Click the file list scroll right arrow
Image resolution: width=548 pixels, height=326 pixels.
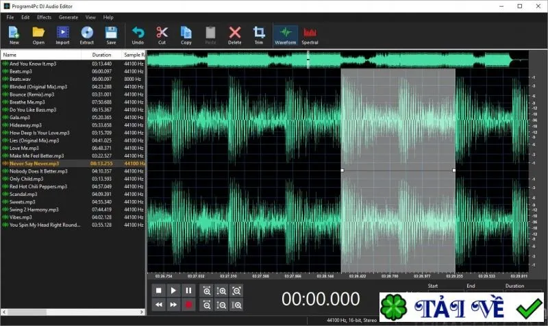pos(142,312)
